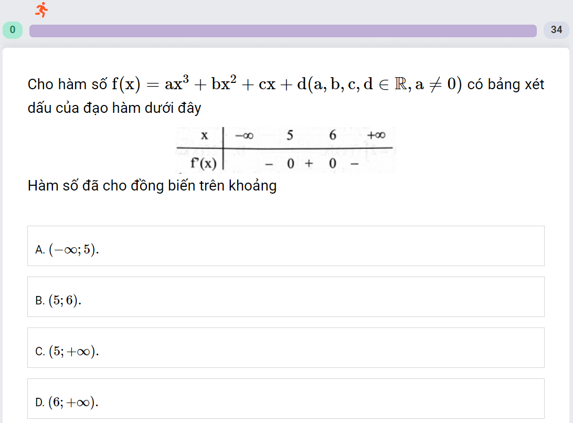
Task: Click the purple quiz progress bar
Action: (283, 31)
